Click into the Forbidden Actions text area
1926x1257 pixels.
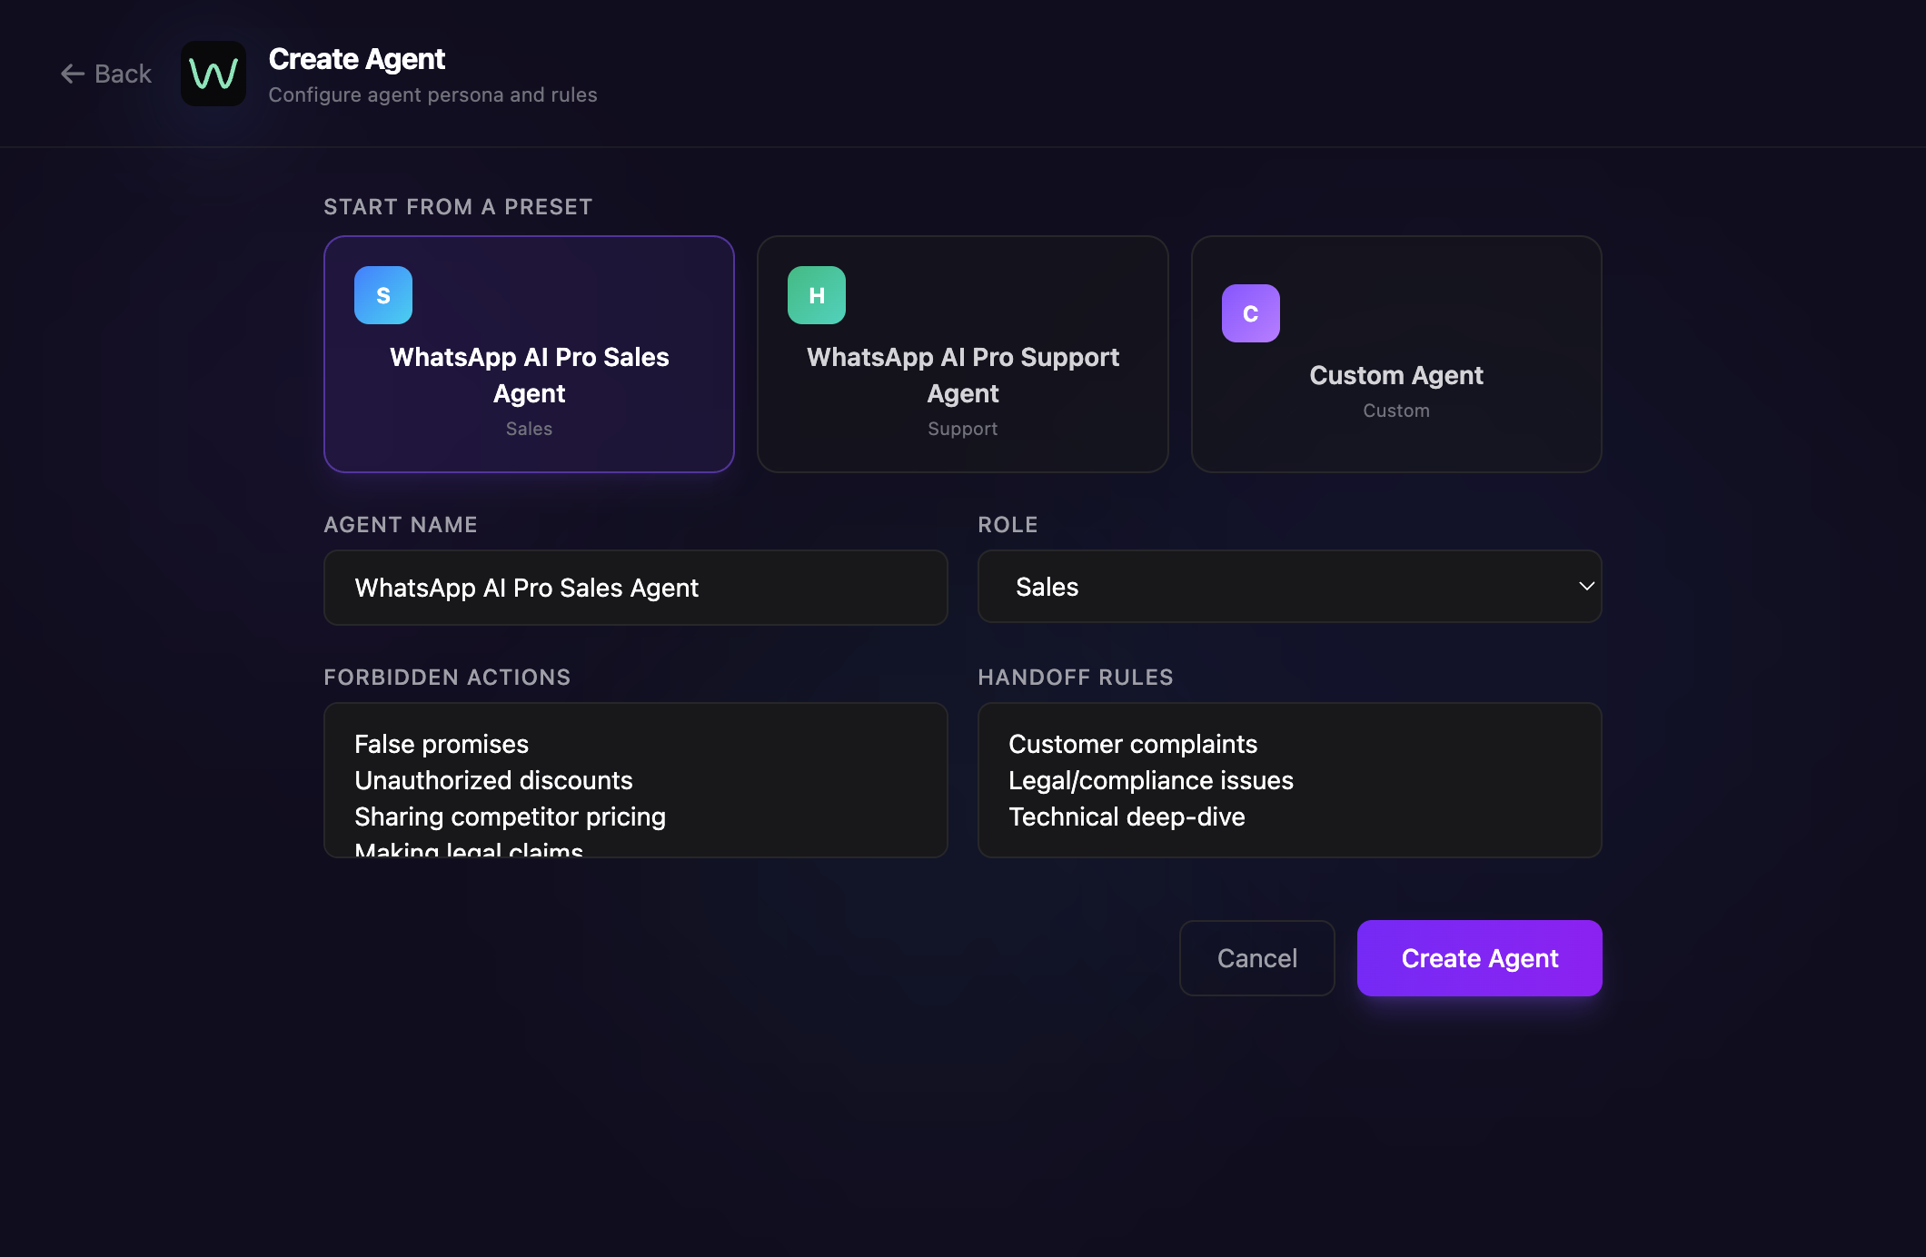pyautogui.click(x=636, y=780)
